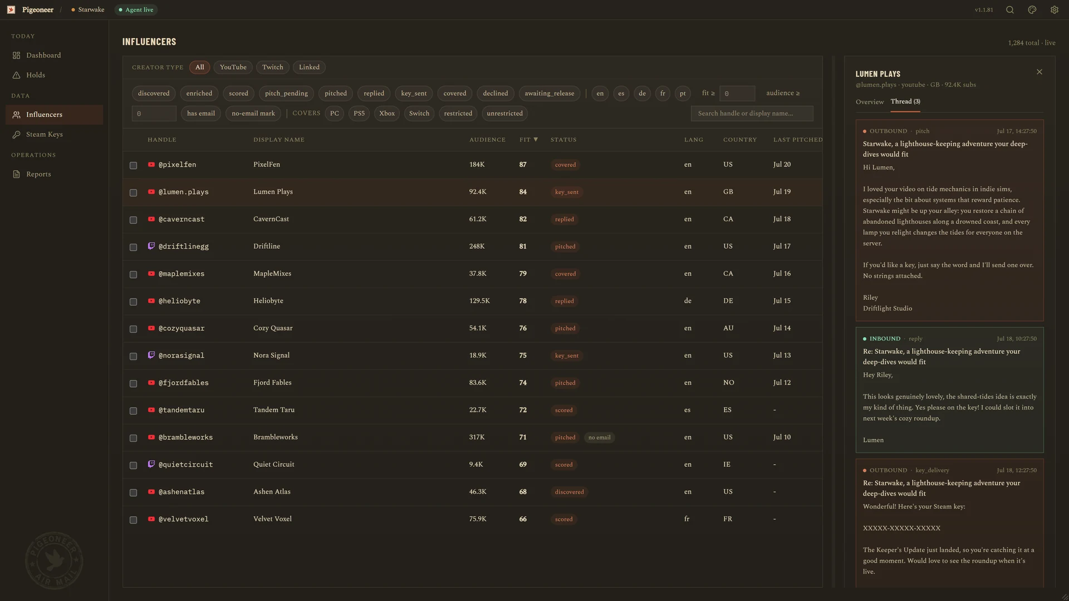1069x601 pixels.
Task: Click the Agent live status badge
Action: coord(136,10)
